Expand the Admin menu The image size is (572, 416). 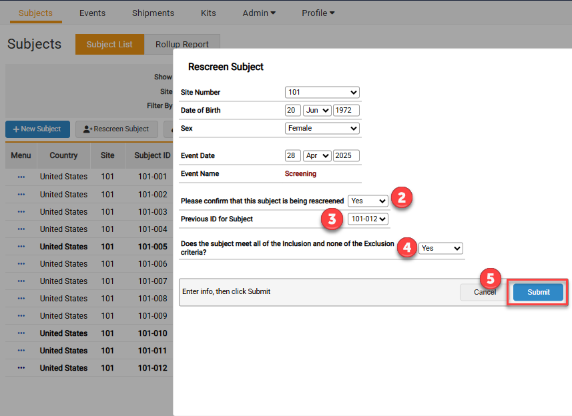pyautogui.click(x=259, y=13)
